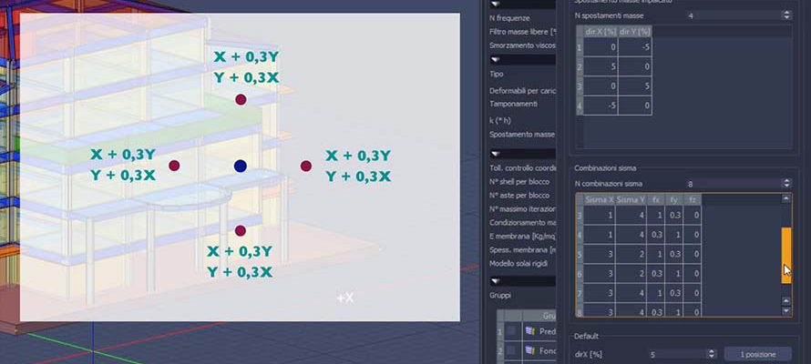Select the Condizionamento property
This screenshot has height=364, width=811.
[x=522, y=223]
